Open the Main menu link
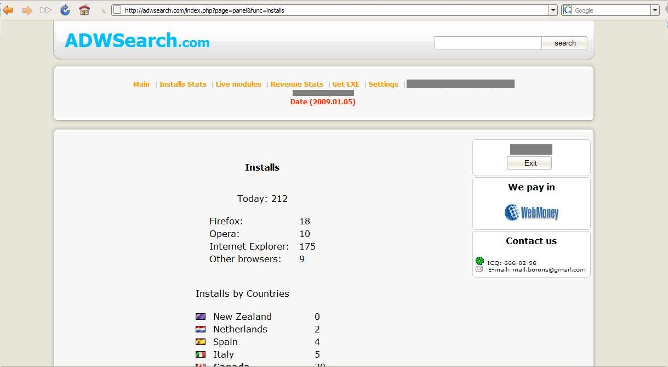Viewport: 668px width, 367px height. [x=141, y=84]
